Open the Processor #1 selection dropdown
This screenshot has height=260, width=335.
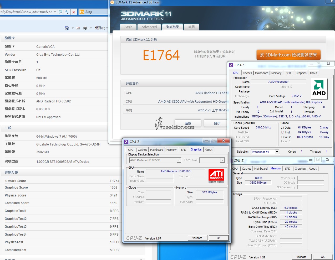pos(277,152)
